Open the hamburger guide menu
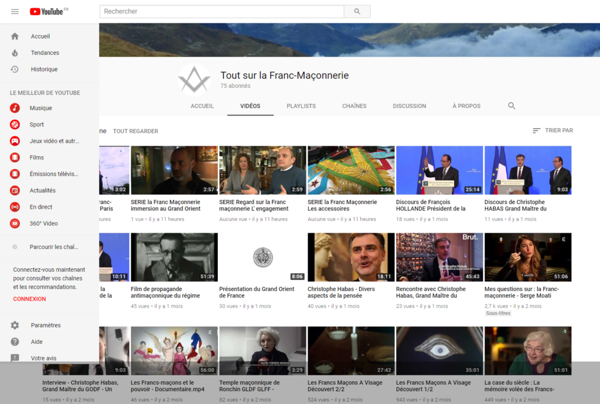Screen dimensions: 600x404 pos(15,12)
